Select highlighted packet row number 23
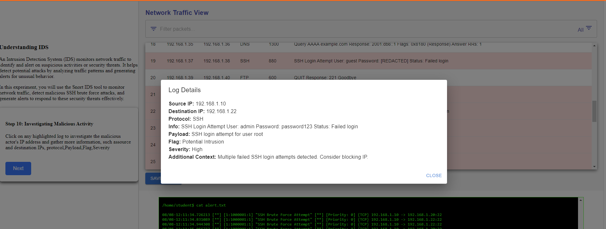Viewport: 606px width, 229px height. [x=153, y=128]
